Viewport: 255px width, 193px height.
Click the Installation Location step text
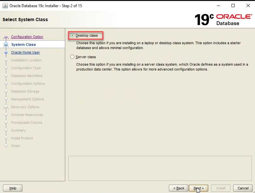click(x=26, y=60)
